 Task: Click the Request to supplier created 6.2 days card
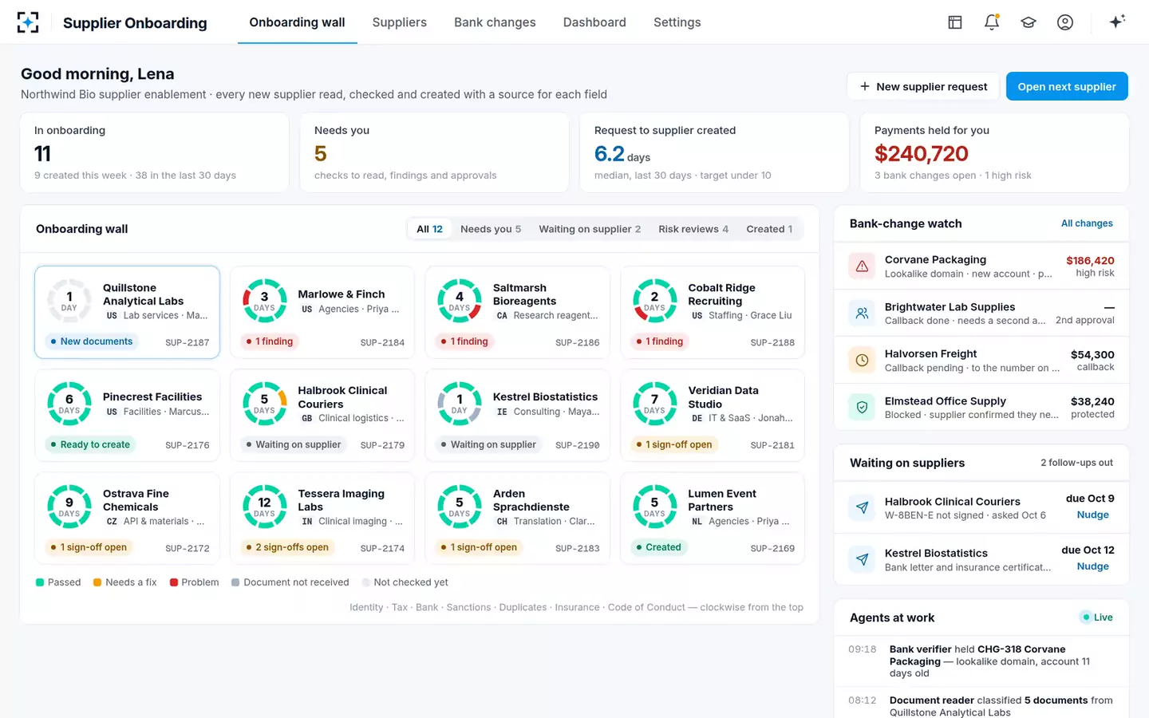(x=714, y=152)
